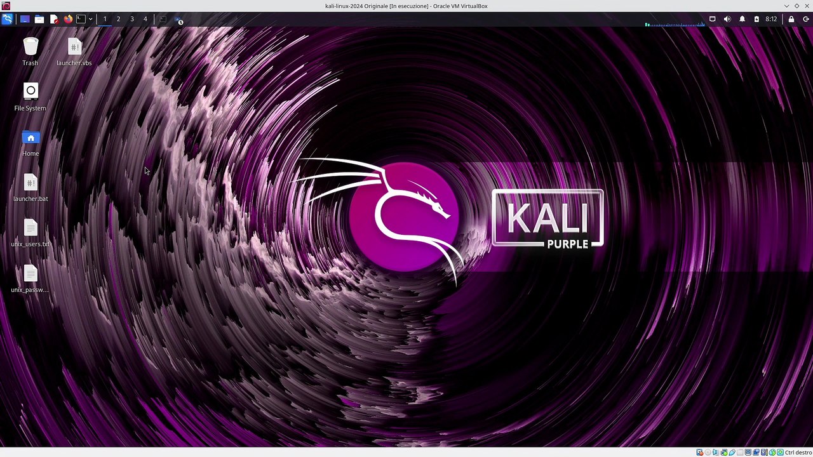Click the 8:12 clock
The width and height of the screenshot is (813, 457).
pyautogui.click(x=771, y=19)
